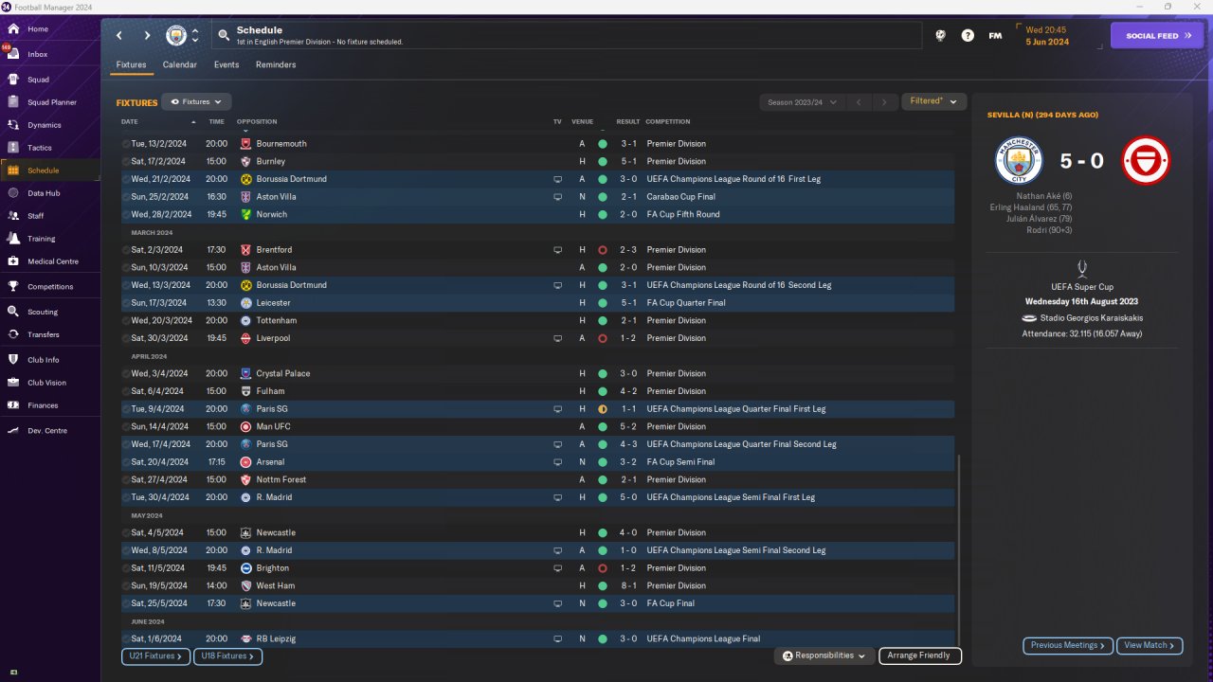Click the FM logo menu in the top bar
Viewport: 1213px width, 682px height.
pyautogui.click(x=995, y=36)
